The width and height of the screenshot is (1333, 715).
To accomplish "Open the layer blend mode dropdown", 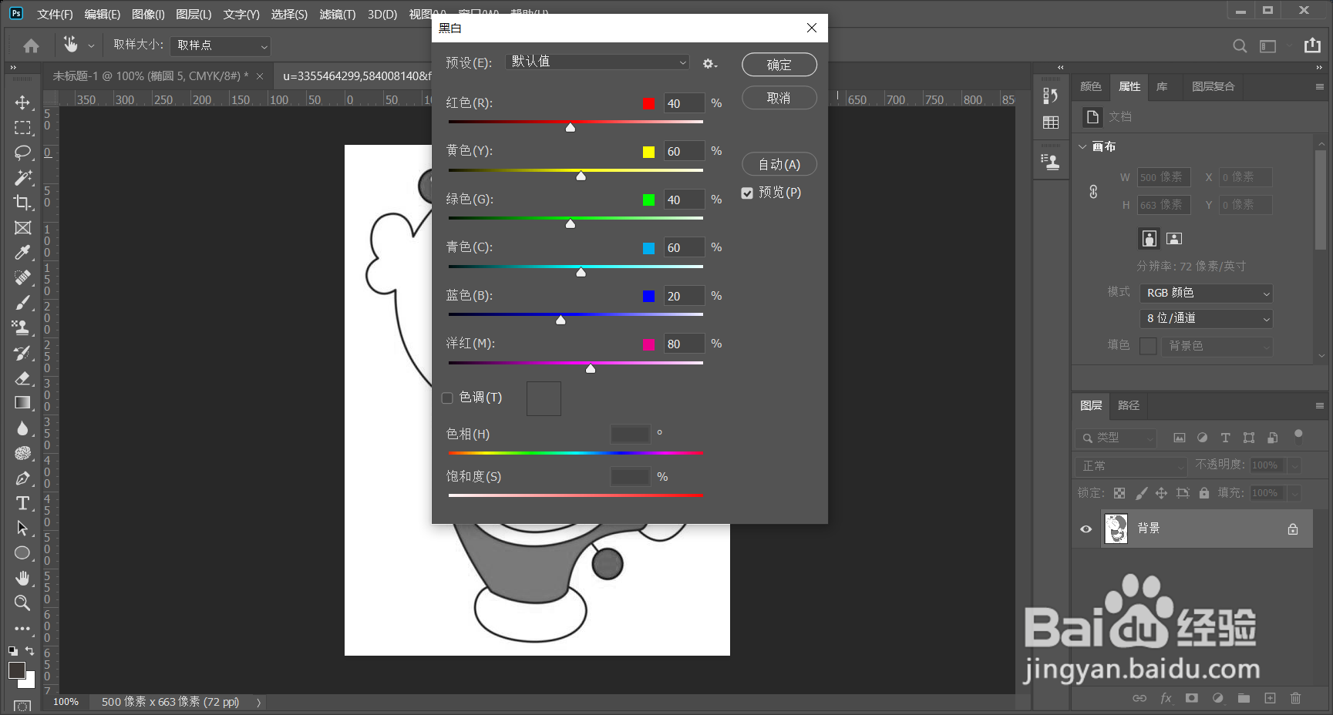I will tap(1131, 466).
